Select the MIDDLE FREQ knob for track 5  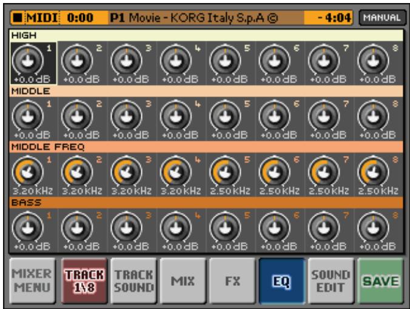pos(225,172)
